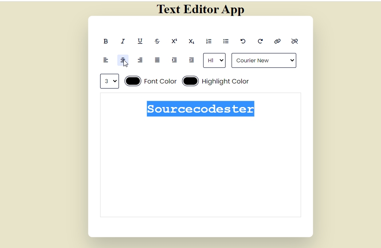
Task: Make the selection superscript
Action: tap(174, 41)
